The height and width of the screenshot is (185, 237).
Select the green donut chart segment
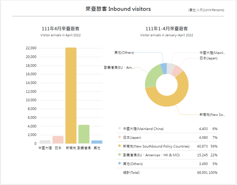coord(152,76)
